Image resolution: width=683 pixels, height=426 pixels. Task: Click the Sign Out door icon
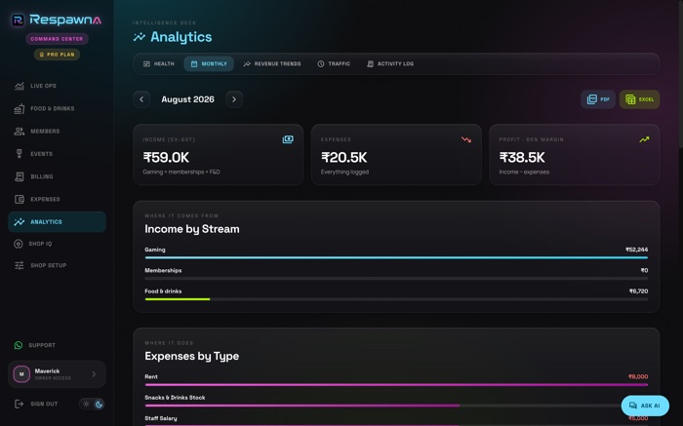pos(20,404)
